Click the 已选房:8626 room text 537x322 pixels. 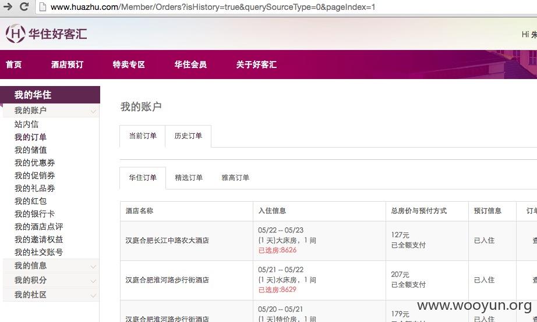coord(277,250)
